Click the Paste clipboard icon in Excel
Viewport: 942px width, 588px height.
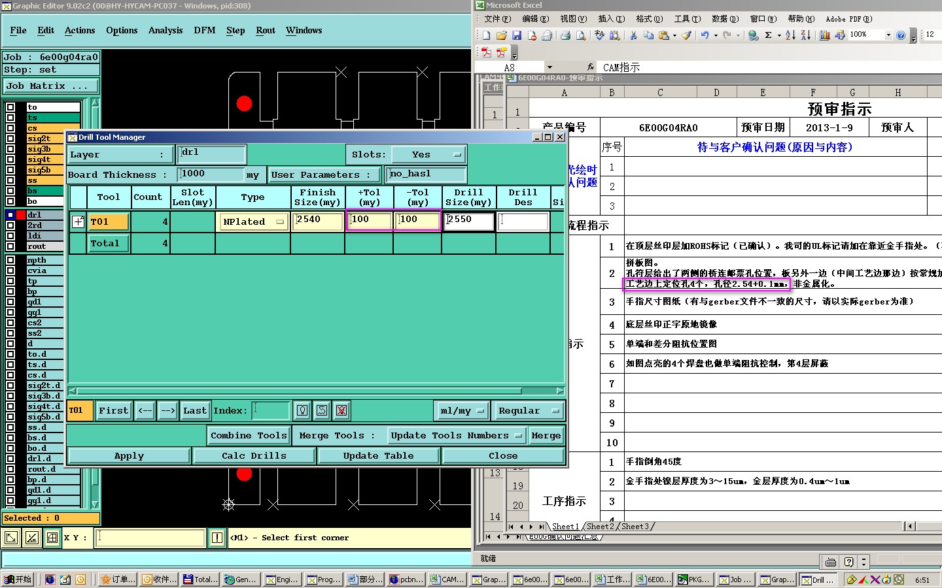[664, 35]
